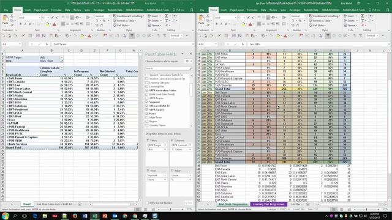The image size is (392, 220).
Task: Open Row Labels dropdown in pivot table
Action: pos(37,75)
